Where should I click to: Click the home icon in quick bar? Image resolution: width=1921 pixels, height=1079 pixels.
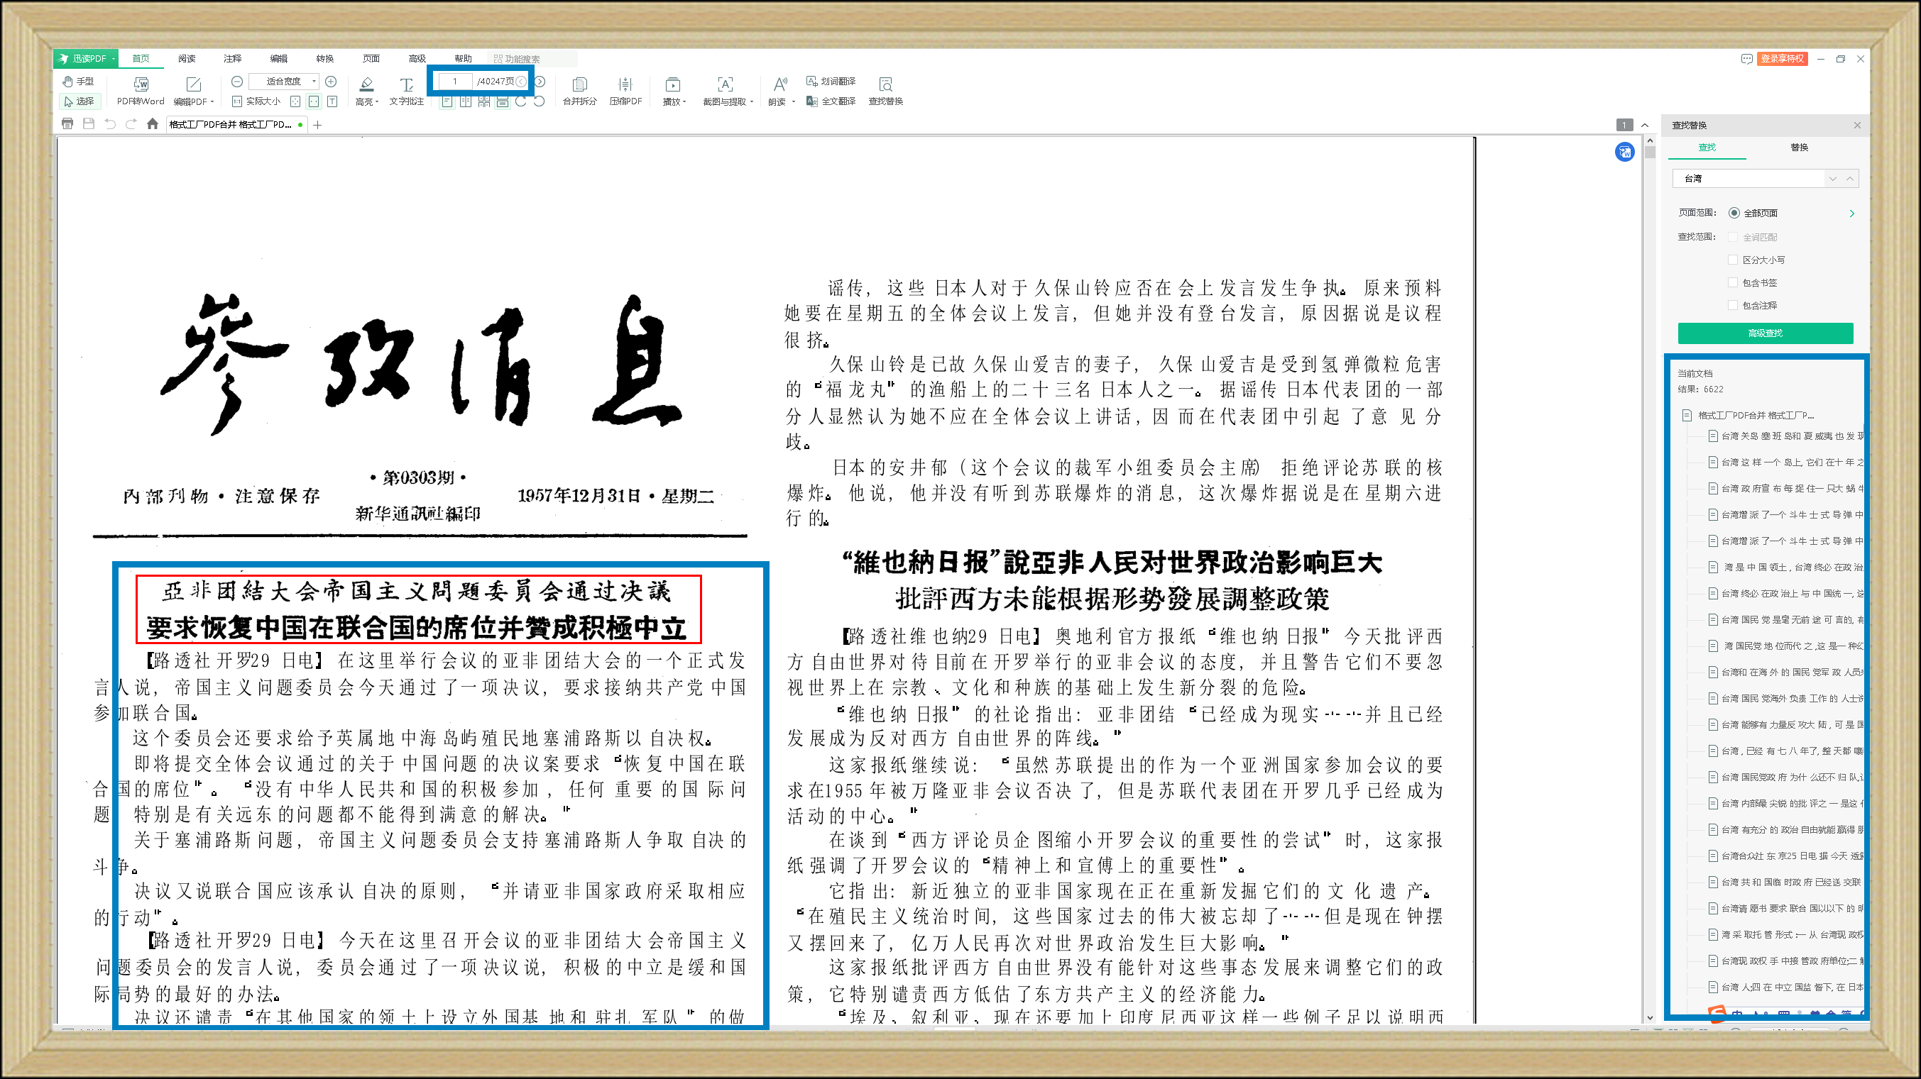point(153,124)
